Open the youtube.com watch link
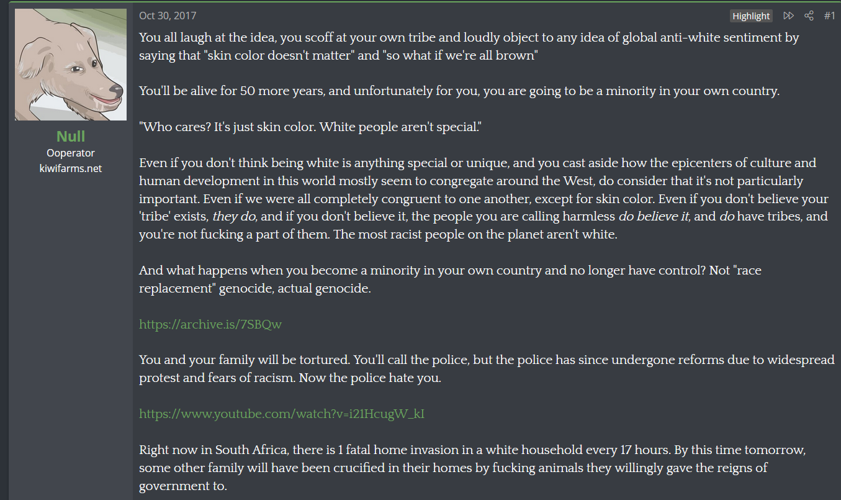The image size is (841, 500). [x=282, y=414]
